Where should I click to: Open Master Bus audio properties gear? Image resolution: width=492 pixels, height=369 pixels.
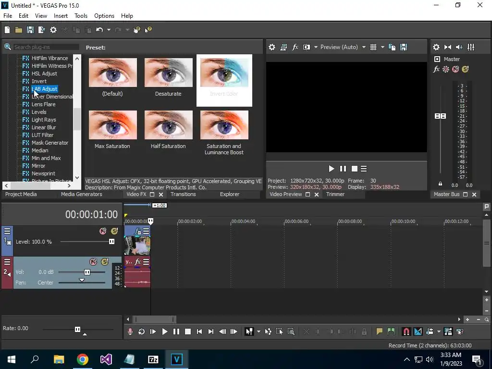(x=436, y=47)
